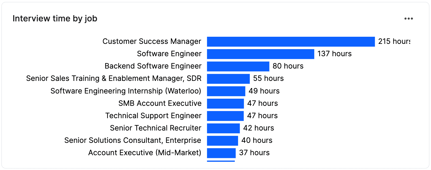This screenshot has width=431, height=170.
Task: Click the Technical Support Engineer bar
Action: pyautogui.click(x=225, y=116)
